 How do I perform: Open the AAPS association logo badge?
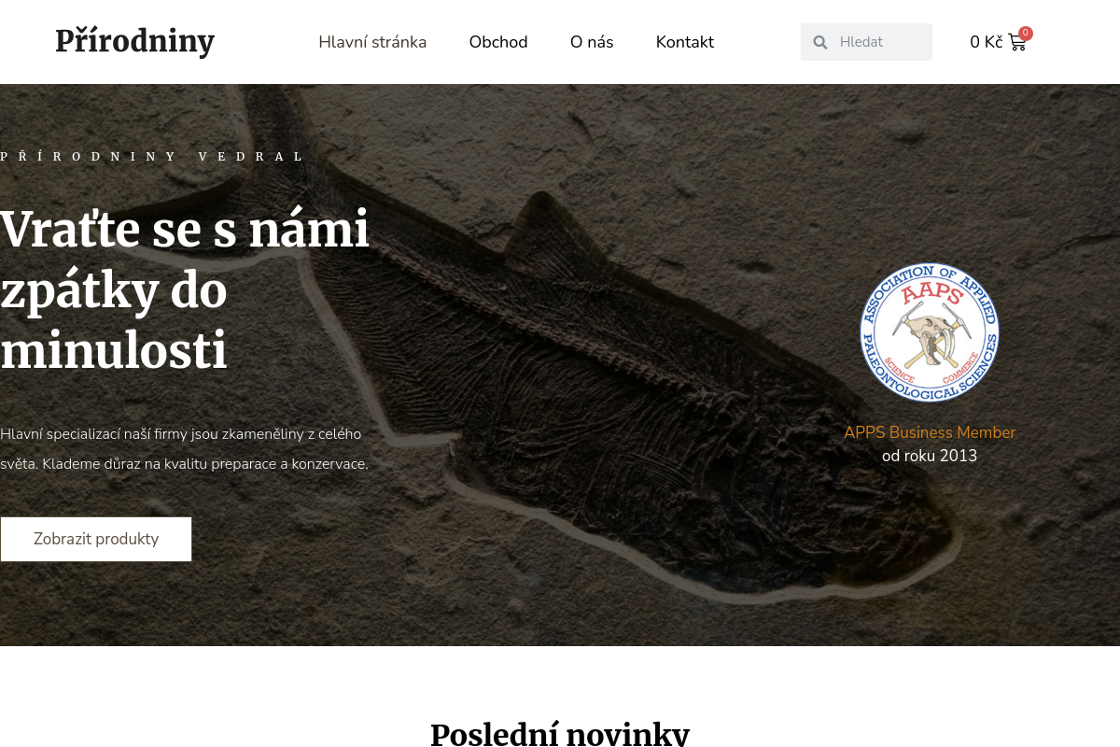pos(930,332)
